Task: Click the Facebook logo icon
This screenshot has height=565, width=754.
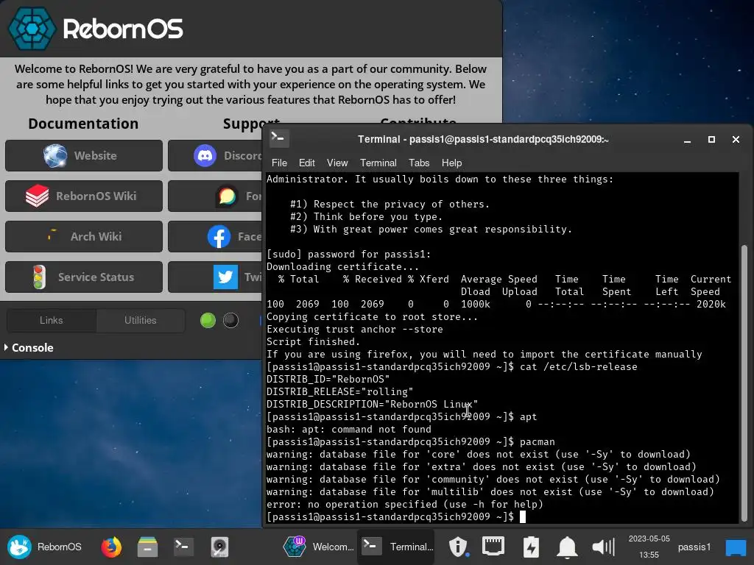Action: [x=219, y=236]
